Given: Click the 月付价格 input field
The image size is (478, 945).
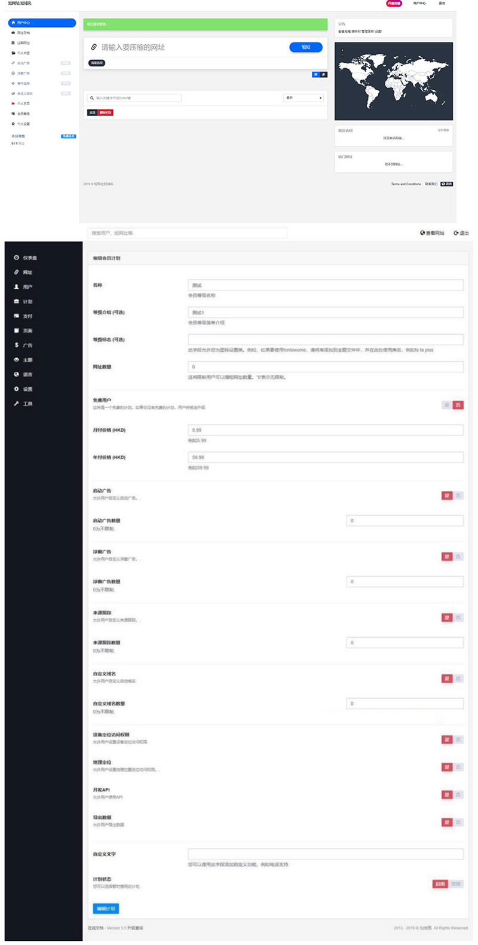Looking at the screenshot, I should (326, 430).
